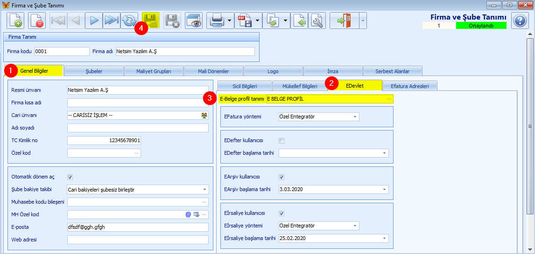Open the preview window eye icon

[194, 20]
